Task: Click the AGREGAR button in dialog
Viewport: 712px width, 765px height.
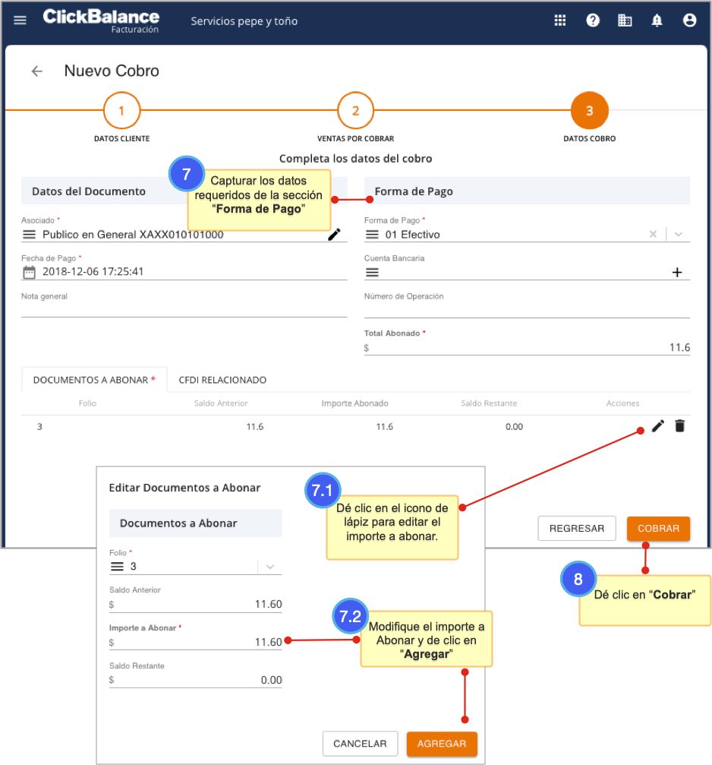Action: point(442,744)
